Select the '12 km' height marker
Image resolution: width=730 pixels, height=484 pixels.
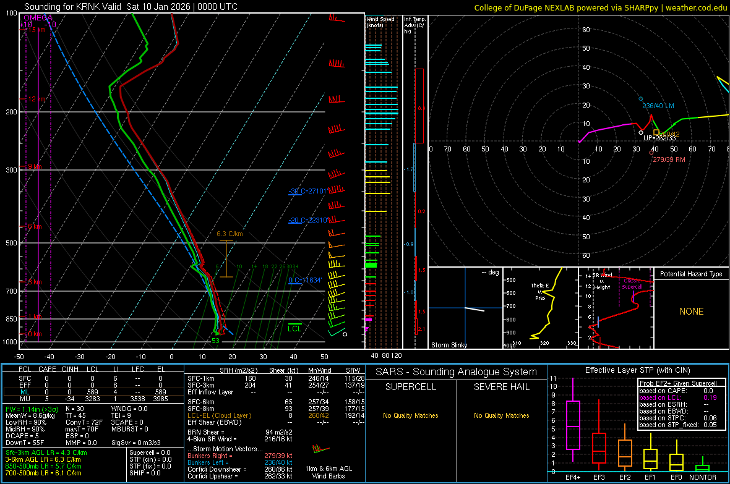click(x=37, y=99)
